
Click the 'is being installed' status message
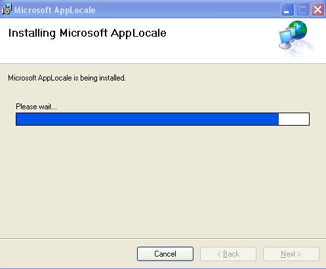(66, 78)
